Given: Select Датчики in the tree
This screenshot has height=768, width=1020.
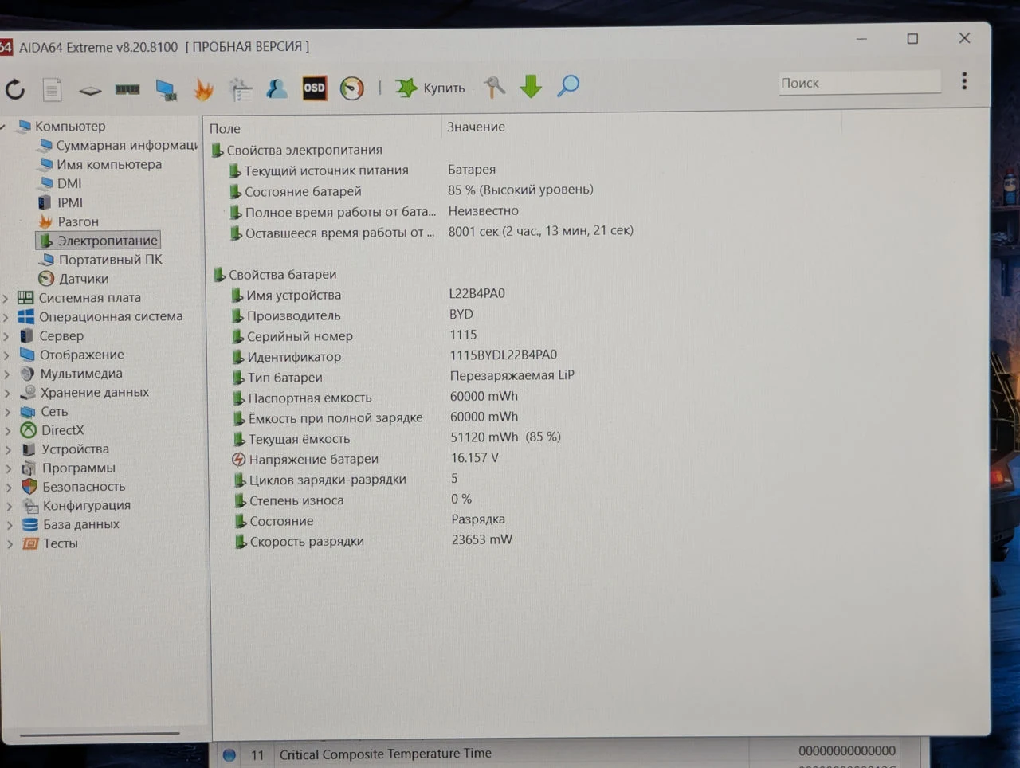Looking at the screenshot, I should (x=73, y=278).
